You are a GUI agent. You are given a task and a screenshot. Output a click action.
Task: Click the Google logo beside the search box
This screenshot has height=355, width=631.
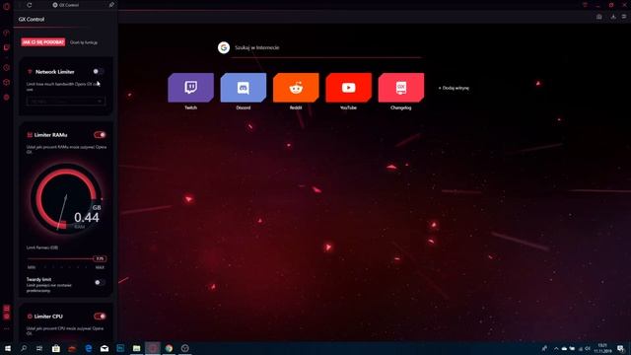click(x=224, y=47)
